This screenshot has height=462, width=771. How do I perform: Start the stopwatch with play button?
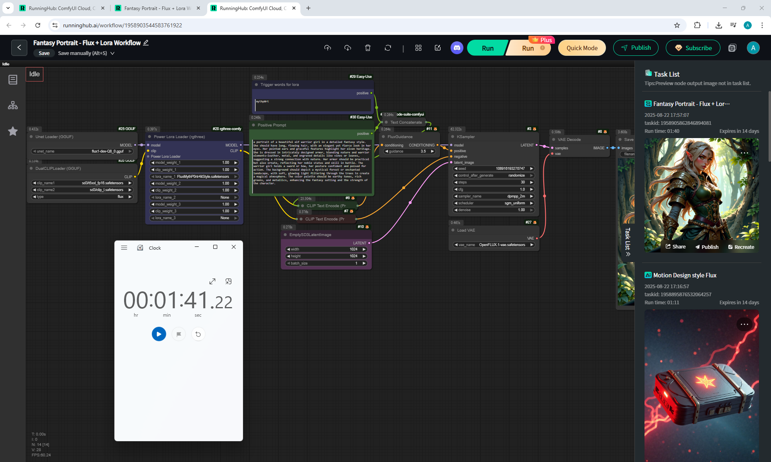click(159, 334)
